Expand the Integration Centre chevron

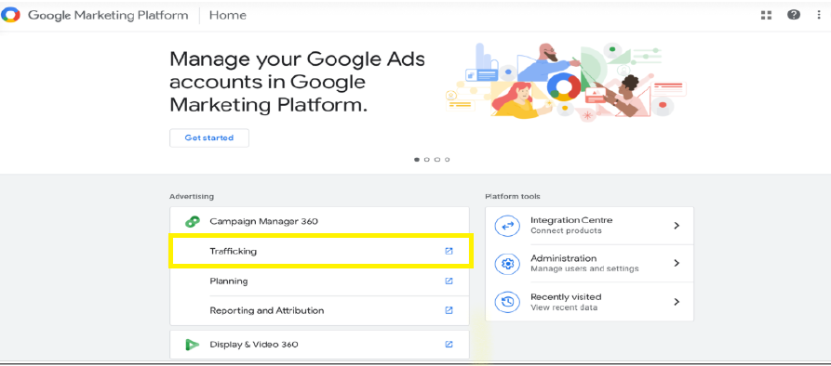(677, 226)
